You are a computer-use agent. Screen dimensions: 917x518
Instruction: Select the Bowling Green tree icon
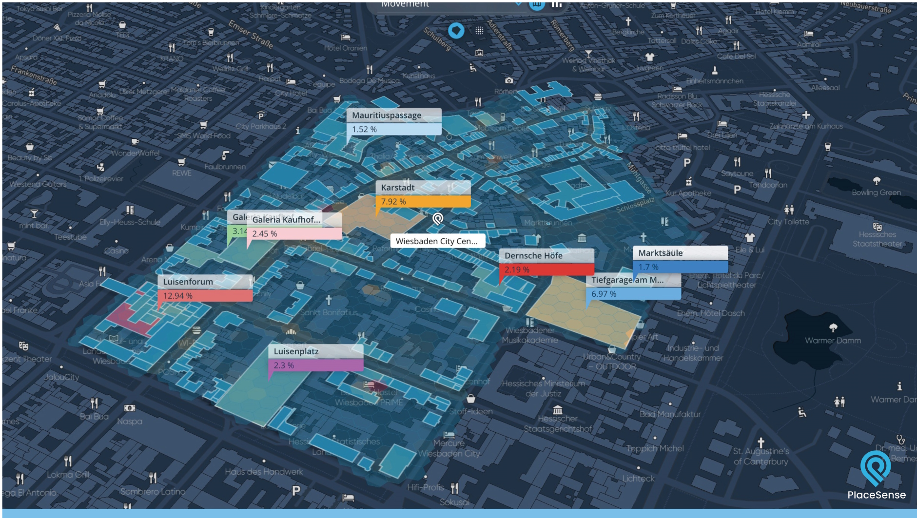tap(877, 181)
